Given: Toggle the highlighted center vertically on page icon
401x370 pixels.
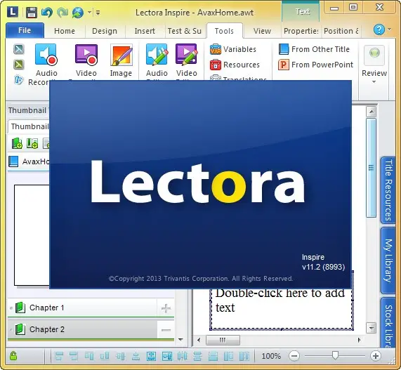Looking at the screenshot, I should (x=167, y=356).
